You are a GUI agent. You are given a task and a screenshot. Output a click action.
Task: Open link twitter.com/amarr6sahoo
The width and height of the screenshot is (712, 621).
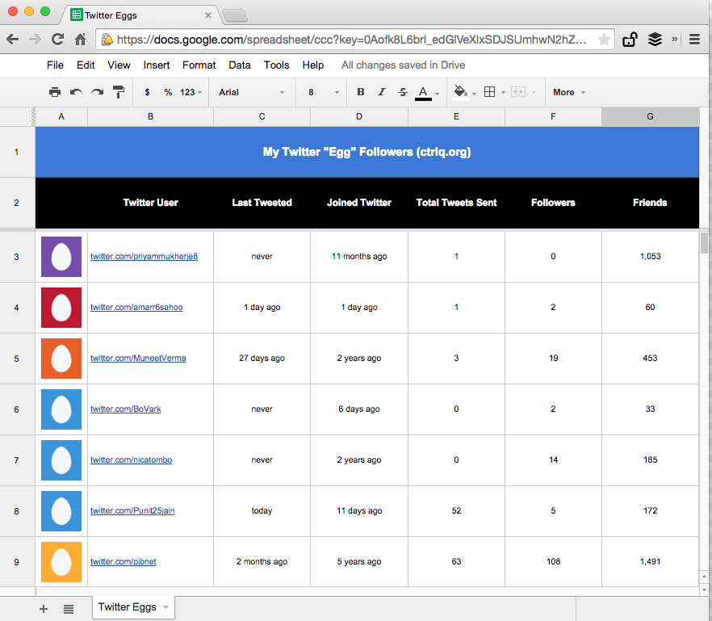136,307
